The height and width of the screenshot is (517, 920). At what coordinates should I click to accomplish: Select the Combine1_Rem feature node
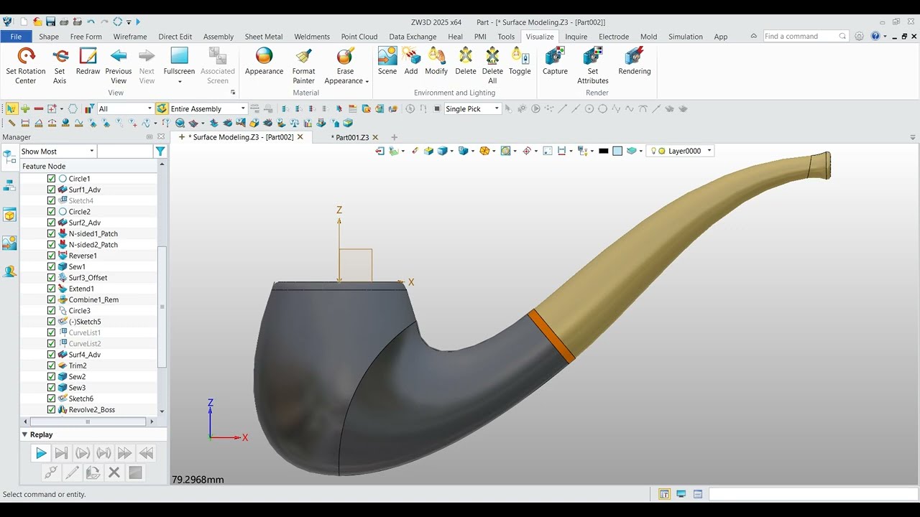[x=93, y=299]
